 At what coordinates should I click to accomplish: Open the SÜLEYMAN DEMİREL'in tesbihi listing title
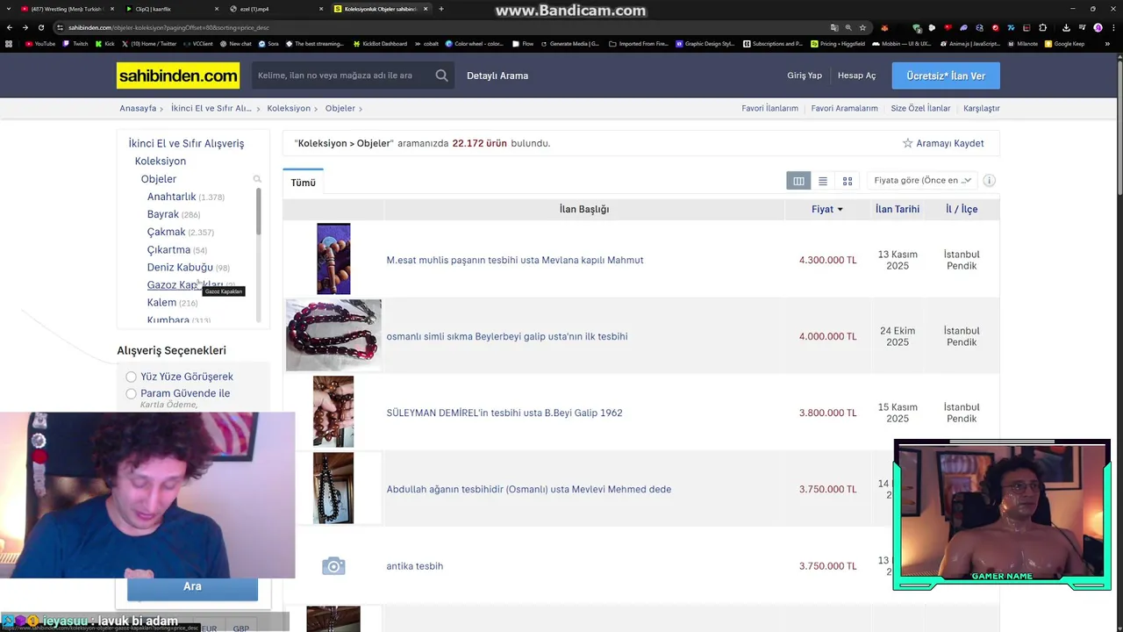pyautogui.click(x=504, y=413)
